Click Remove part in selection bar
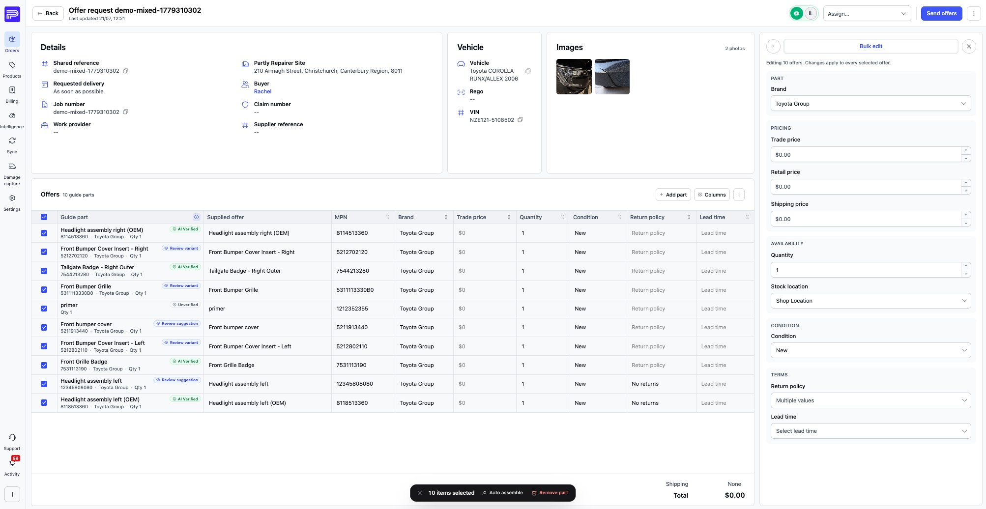 coord(550,493)
